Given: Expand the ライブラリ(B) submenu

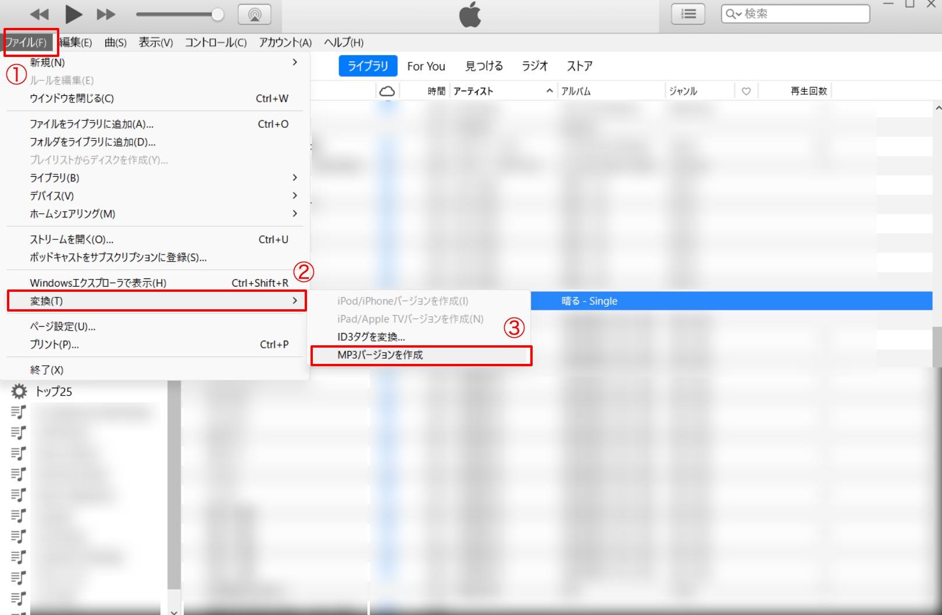Looking at the screenshot, I should pyautogui.click(x=156, y=177).
